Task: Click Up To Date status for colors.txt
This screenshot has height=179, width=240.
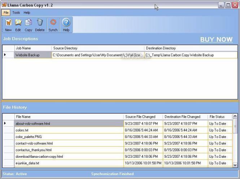Action: (x=220, y=130)
